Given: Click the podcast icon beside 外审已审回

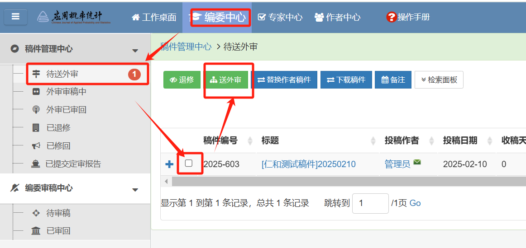Looking at the screenshot, I should point(36,110).
